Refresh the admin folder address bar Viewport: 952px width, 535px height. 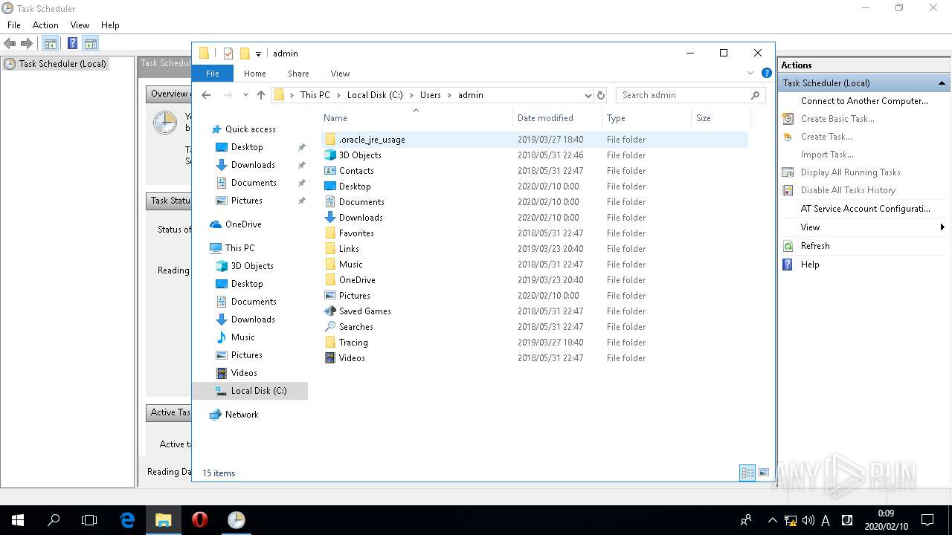click(x=601, y=95)
